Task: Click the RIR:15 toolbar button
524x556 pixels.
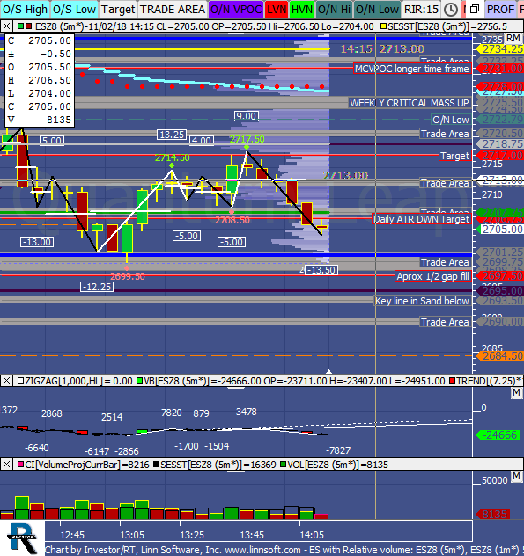Action: [x=421, y=10]
